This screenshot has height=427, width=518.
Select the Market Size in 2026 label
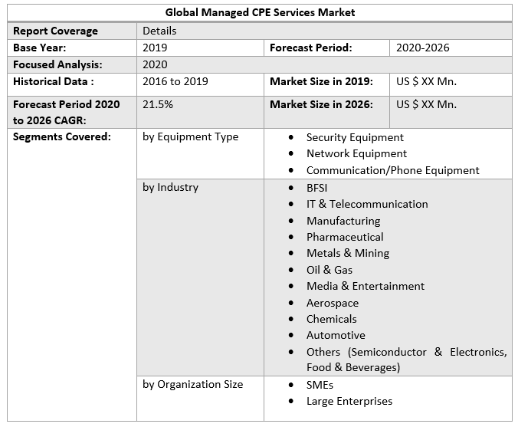322,104
